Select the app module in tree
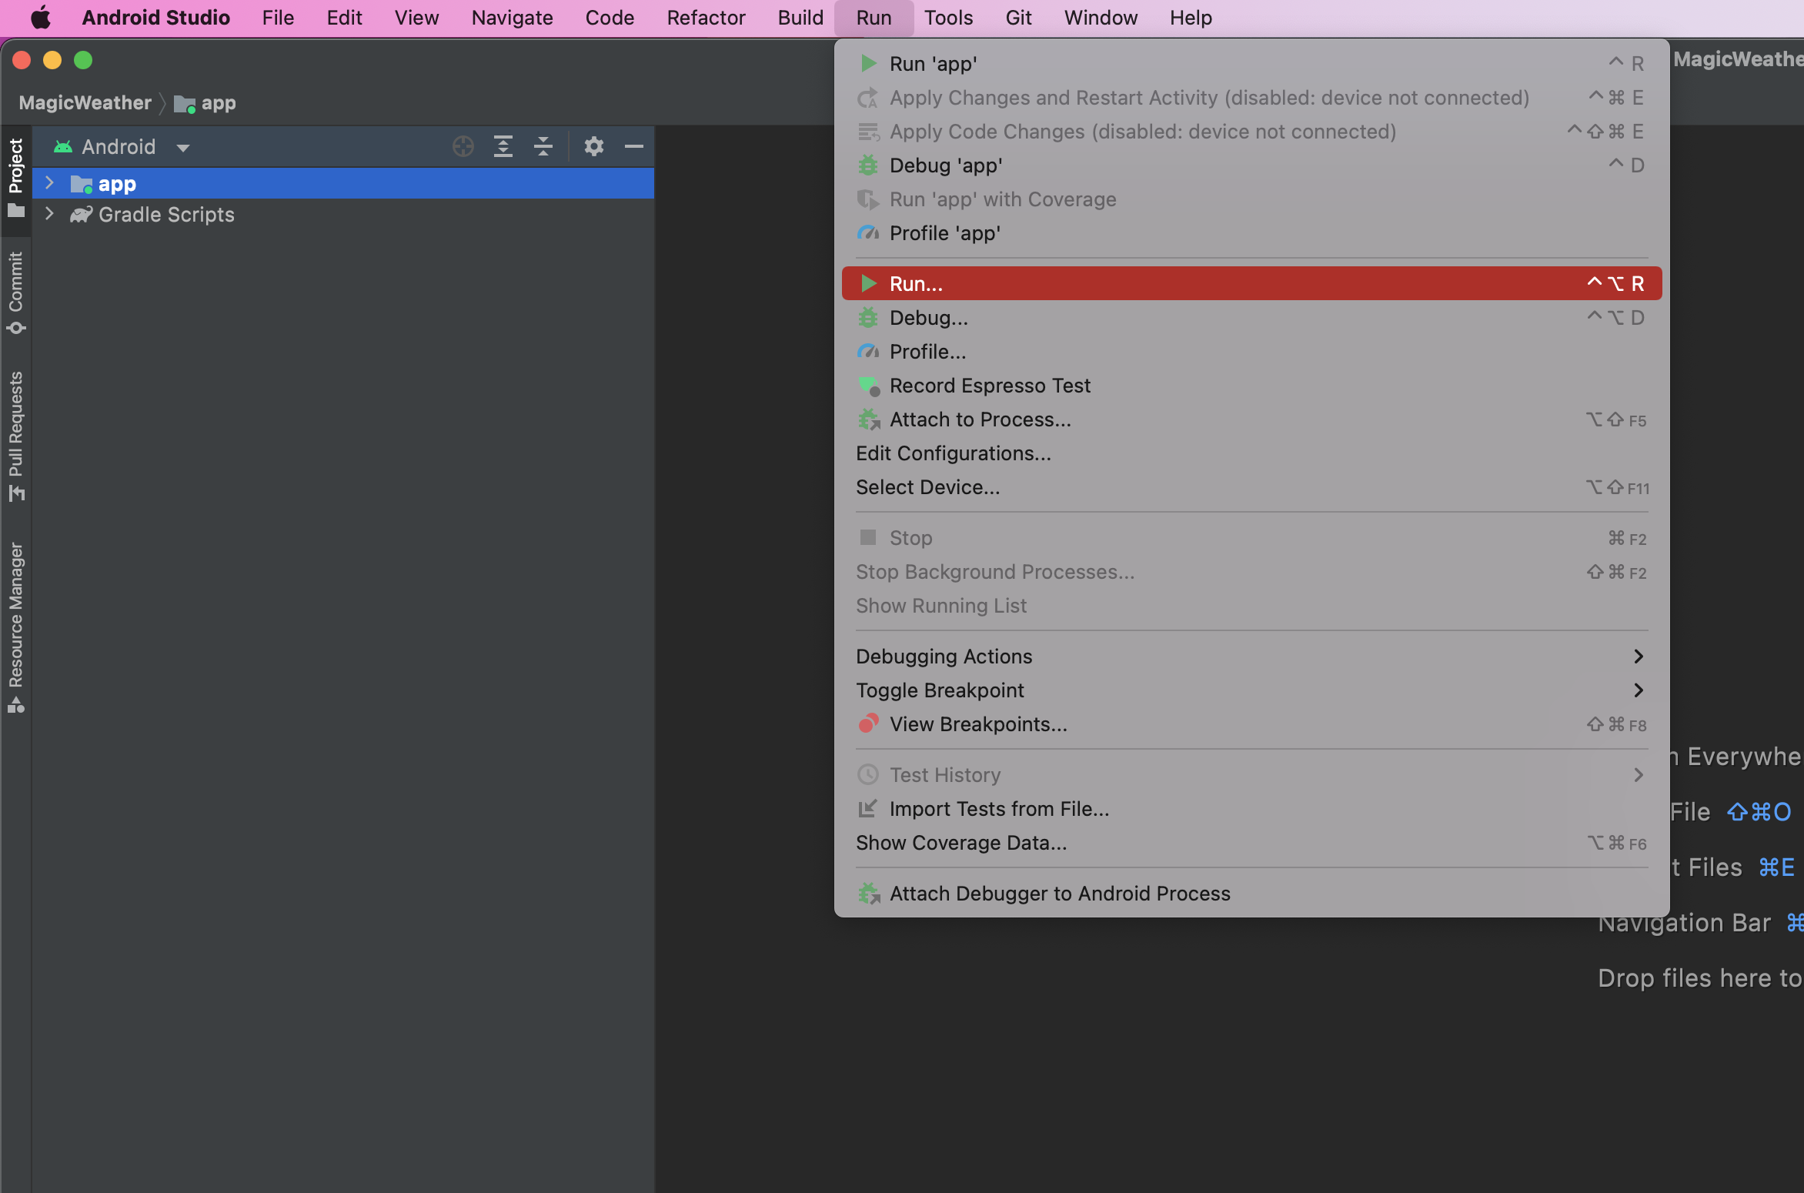 [343, 183]
